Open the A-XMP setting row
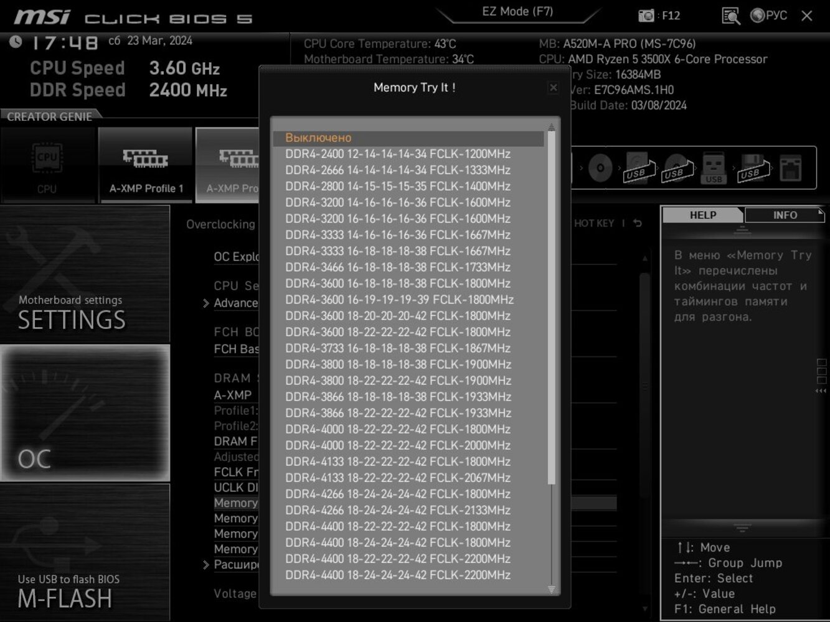The height and width of the screenshot is (622, 830). 233,395
